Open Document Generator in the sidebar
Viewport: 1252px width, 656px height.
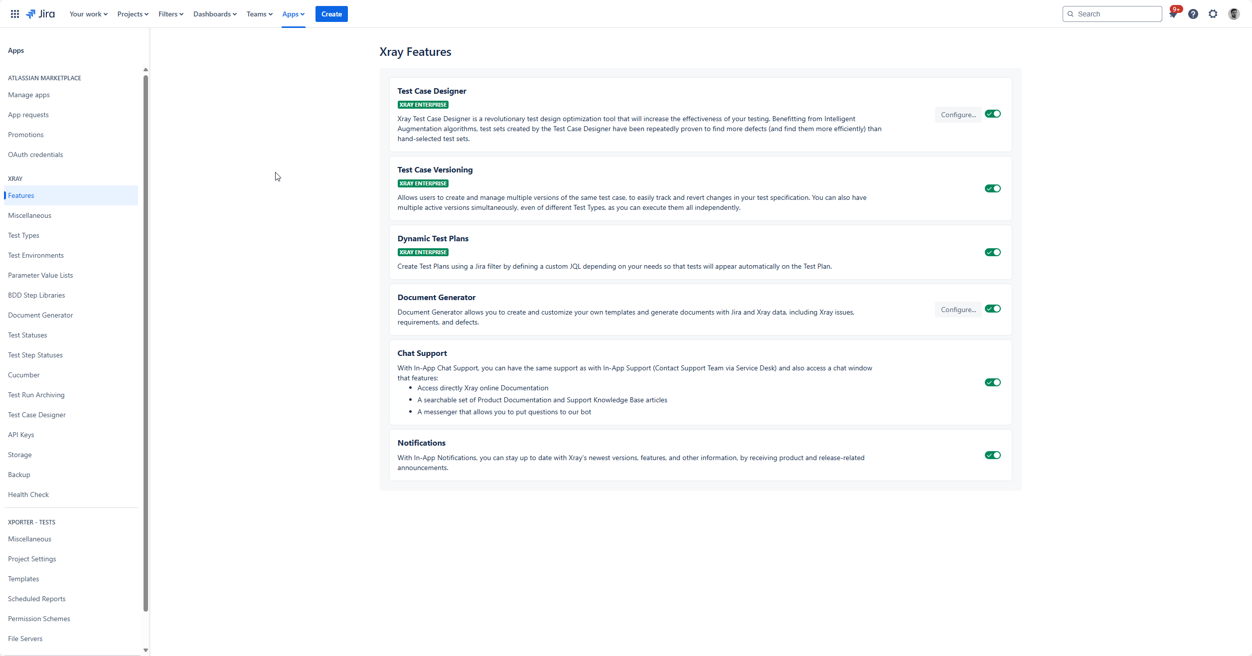coord(71,315)
